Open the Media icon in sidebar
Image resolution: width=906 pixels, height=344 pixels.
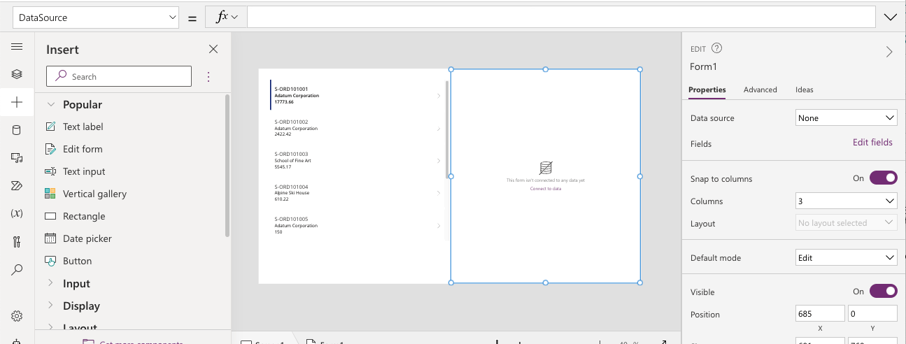pos(17,158)
